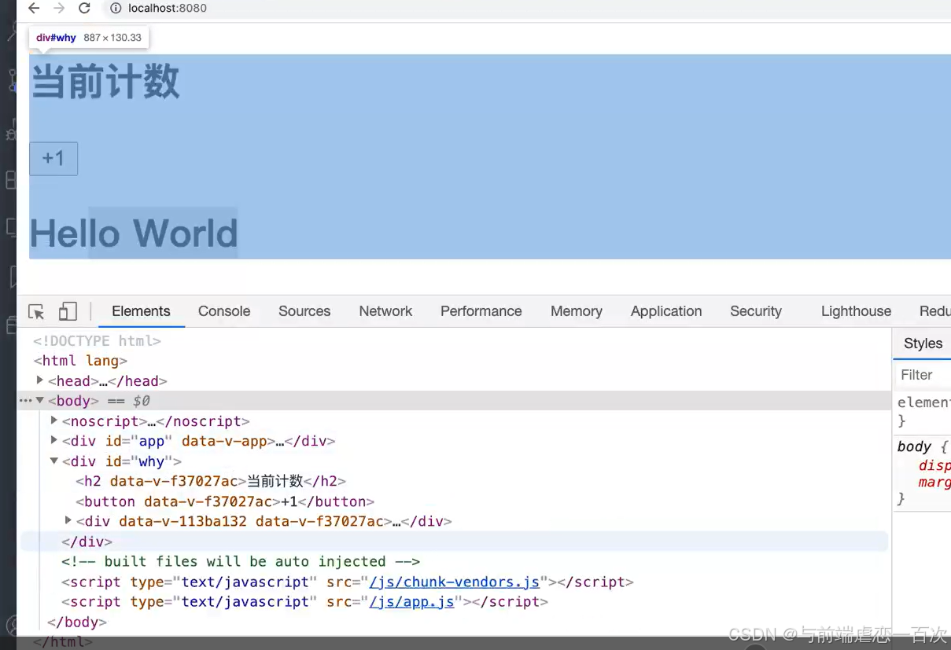The width and height of the screenshot is (951, 650).
Task: Select the html lang element row
Action: click(80, 361)
